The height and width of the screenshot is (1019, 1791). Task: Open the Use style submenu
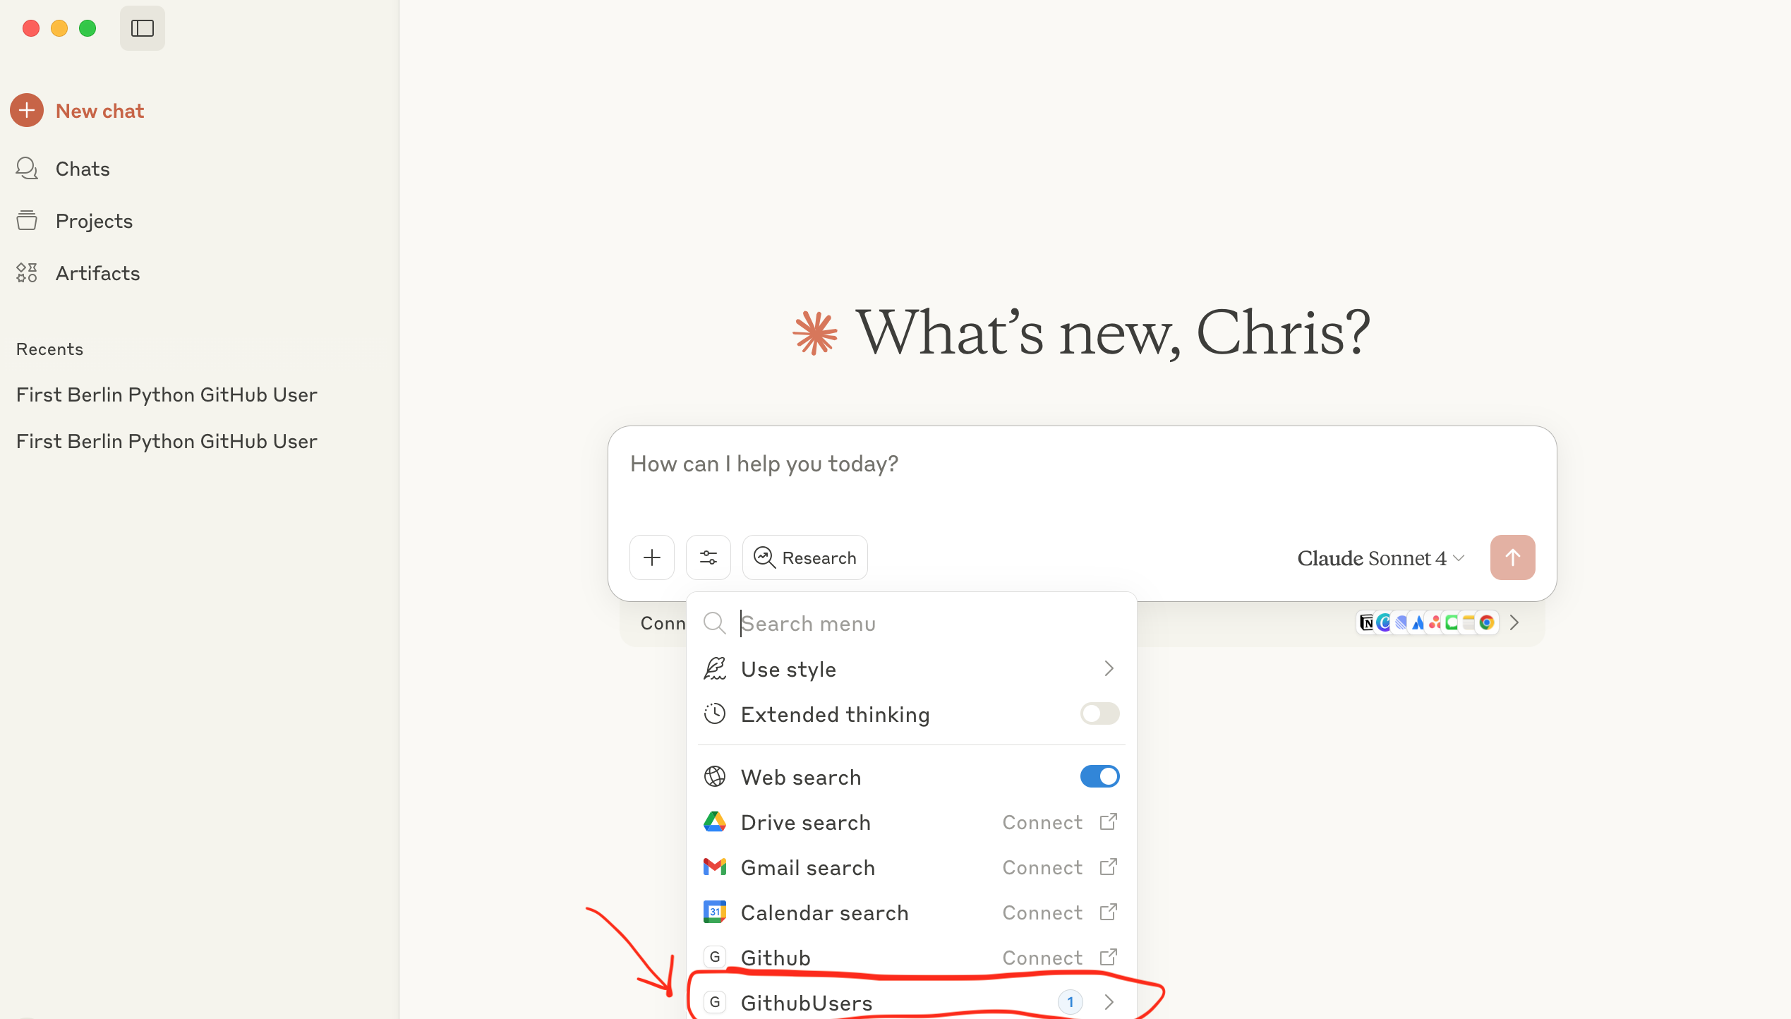[x=911, y=669]
